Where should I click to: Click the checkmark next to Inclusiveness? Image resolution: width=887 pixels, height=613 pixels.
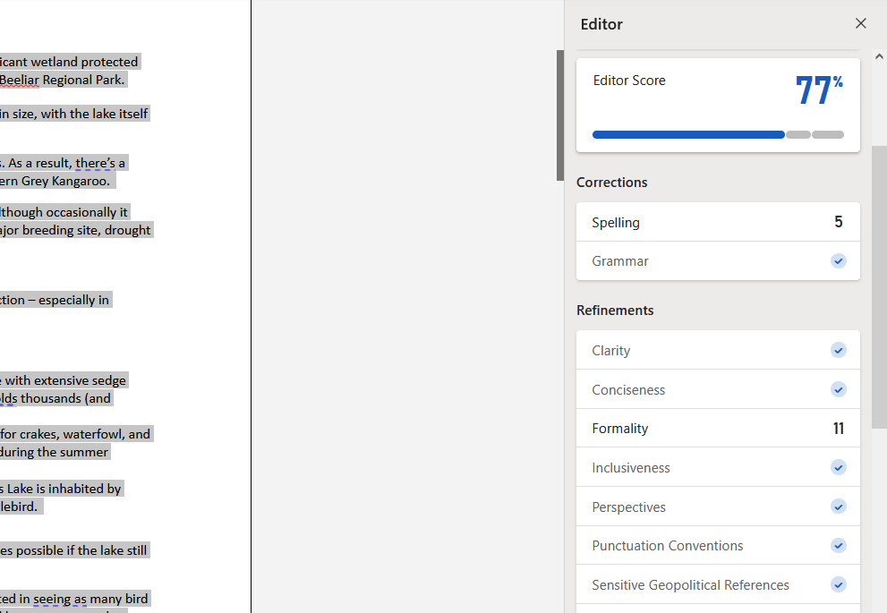pos(838,466)
